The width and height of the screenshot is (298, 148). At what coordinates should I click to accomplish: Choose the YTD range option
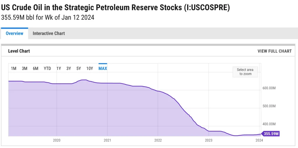click(47, 68)
